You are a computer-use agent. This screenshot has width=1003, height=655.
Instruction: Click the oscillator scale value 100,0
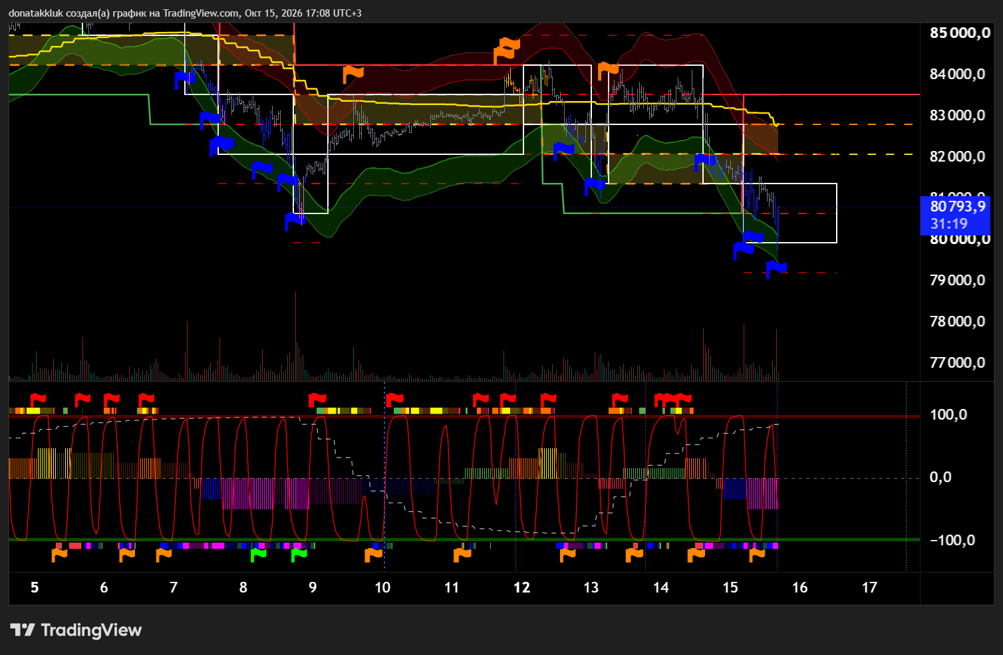pyautogui.click(x=948, y=415)
